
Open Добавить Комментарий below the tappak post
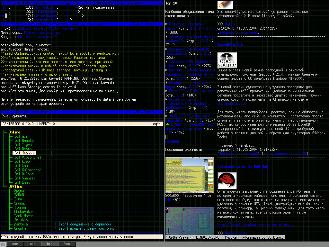point(239,154)
